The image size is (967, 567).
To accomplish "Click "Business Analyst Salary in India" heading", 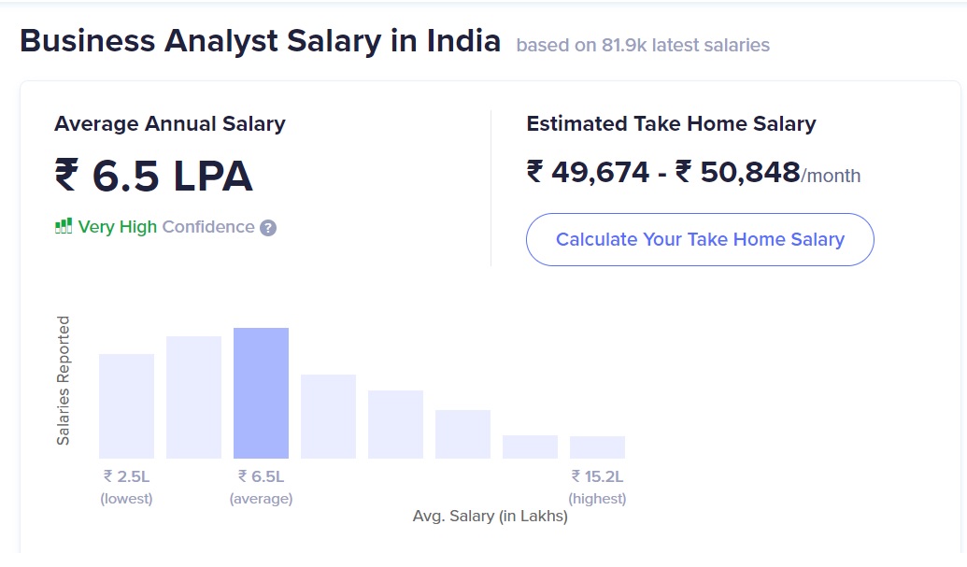I will pos(260,42).
